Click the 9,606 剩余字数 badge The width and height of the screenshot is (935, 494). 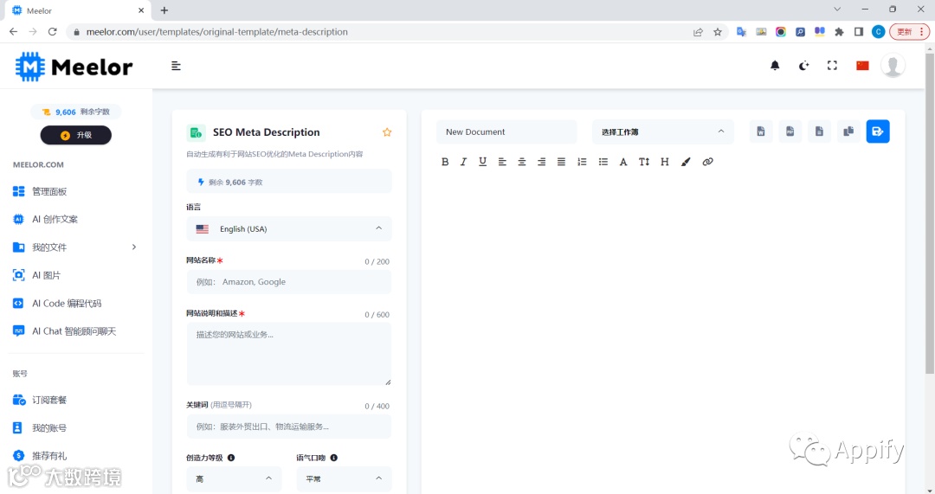tap(75, 112)
